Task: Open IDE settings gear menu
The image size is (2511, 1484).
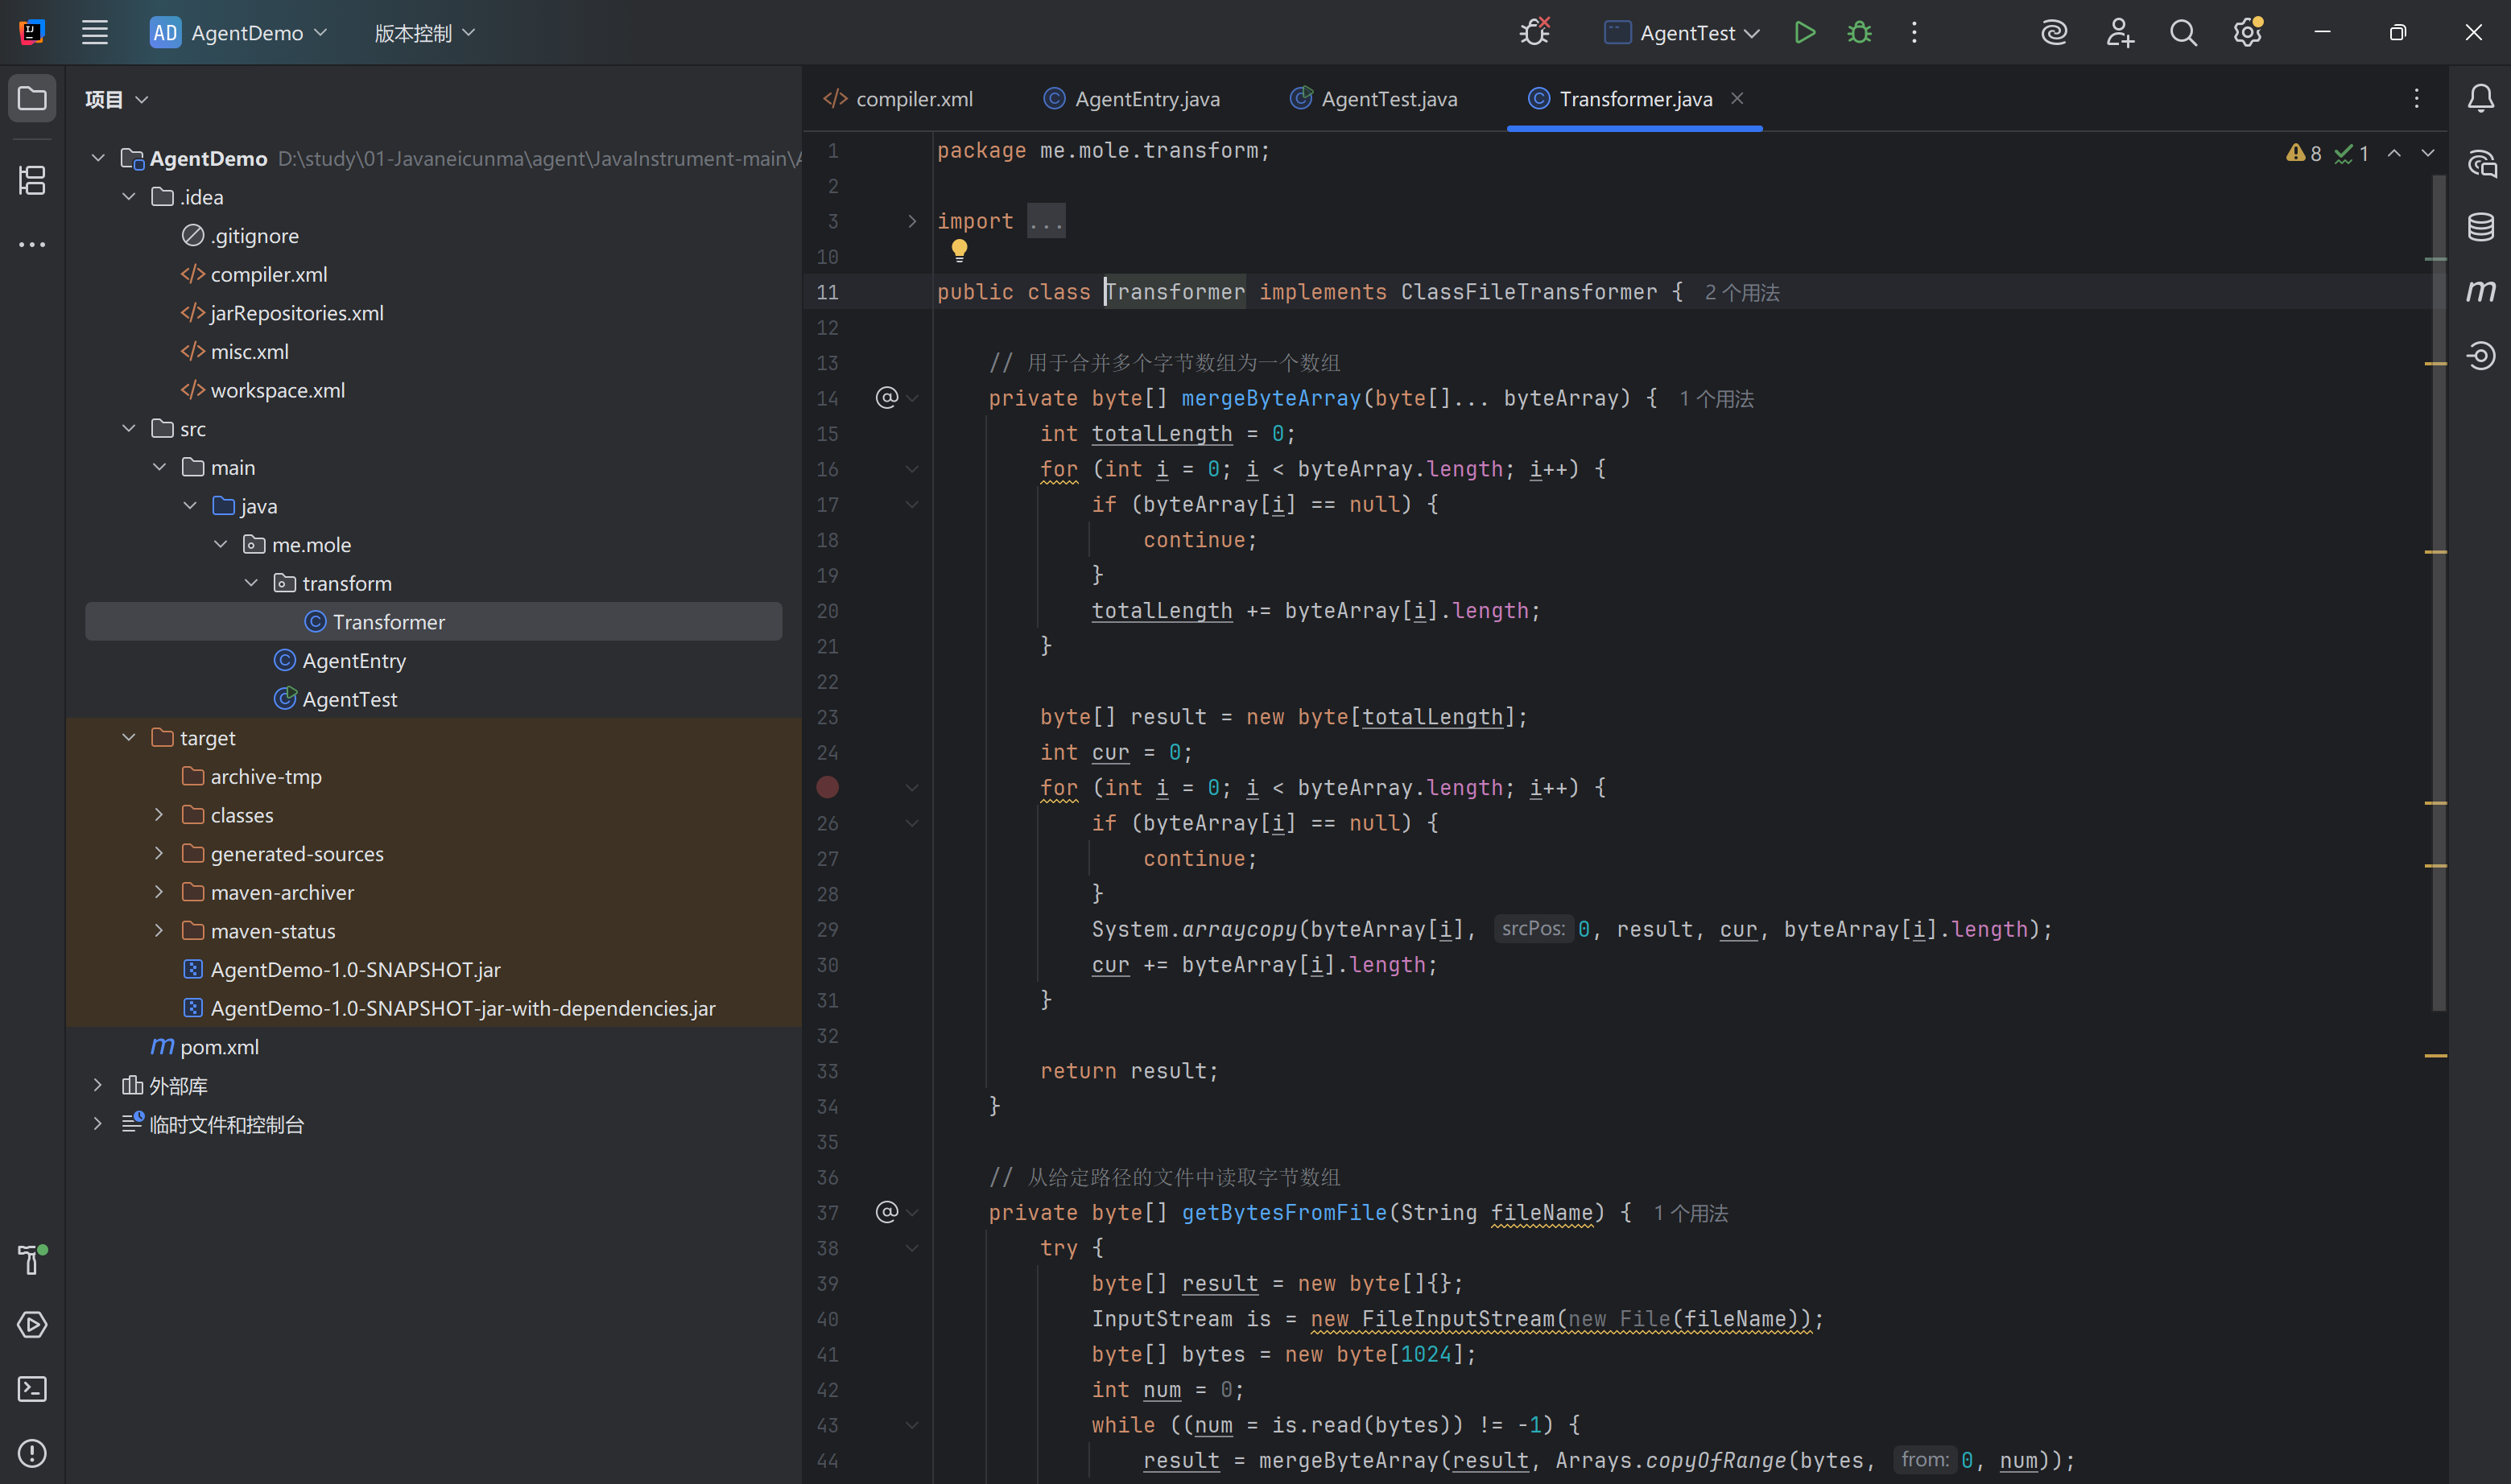Action: (2247, 33)
